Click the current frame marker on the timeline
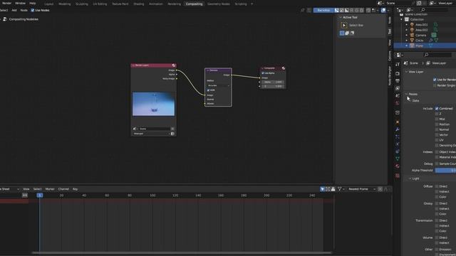The height and width of the screenshot is (256, 456). coord(40,196)
